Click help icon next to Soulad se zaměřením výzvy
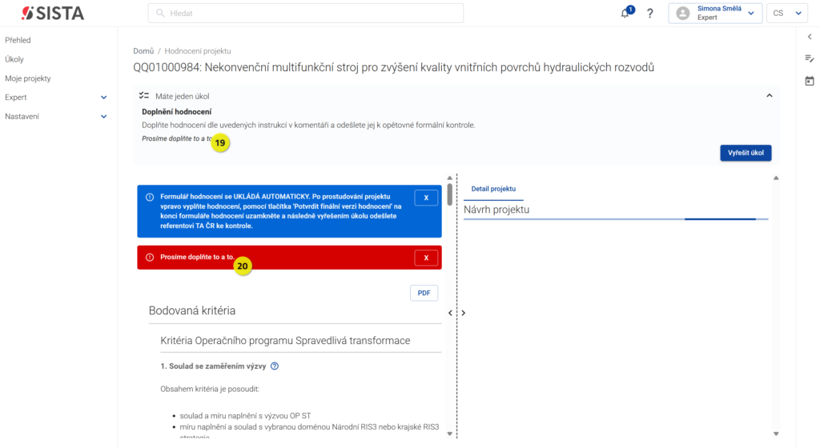820x448 pixels. (275, 366)
